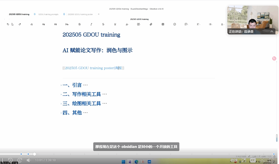Screen dimensions: 279x164
Task: Click the speaker webcam thumbnail
Action: point(253,20)
